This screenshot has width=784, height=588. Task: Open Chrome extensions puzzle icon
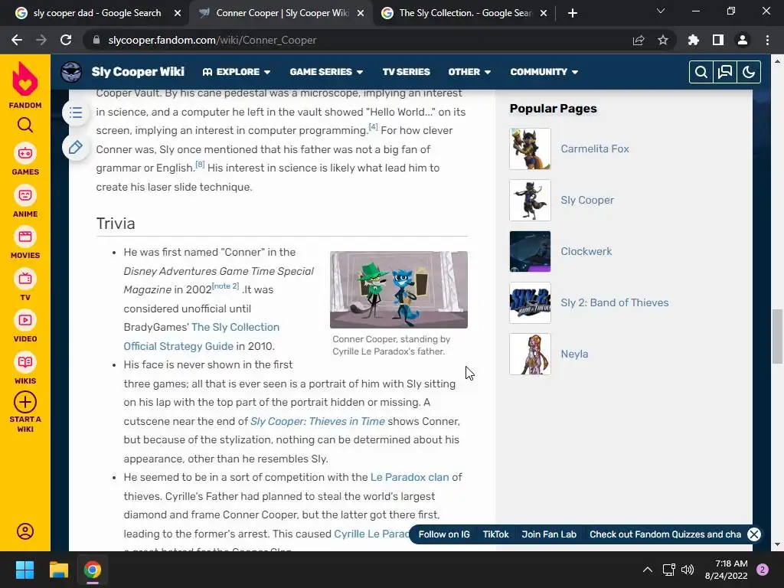tap(694, 40)
